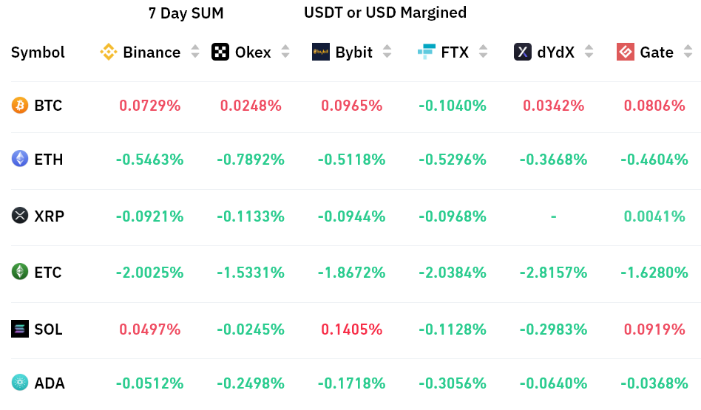
Task: Select USDT or USD Margined tab
Action: [385, 13]
